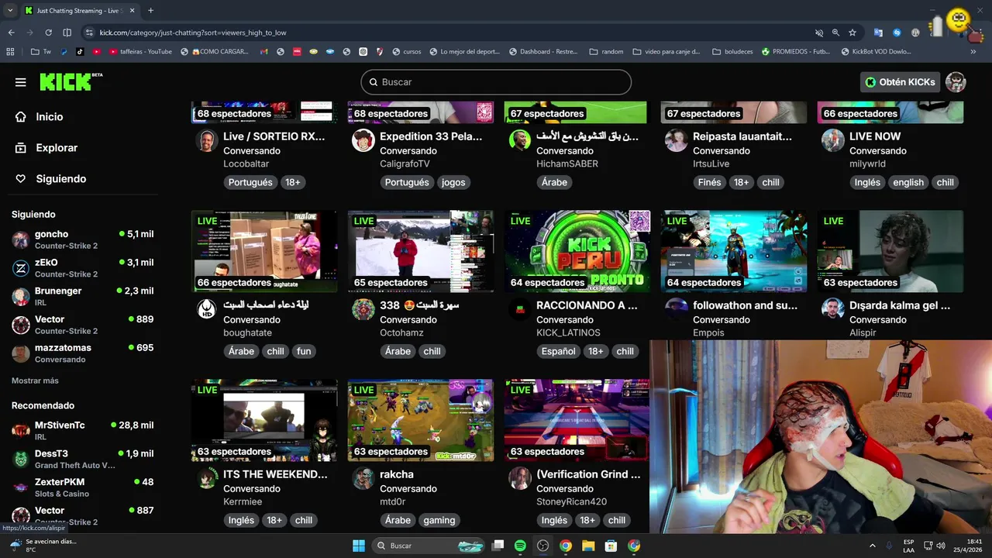Open the taffeiras - YouTube bookmark
Image resolution: width=992 pixels, height=558 pixels.
(140, 52)
